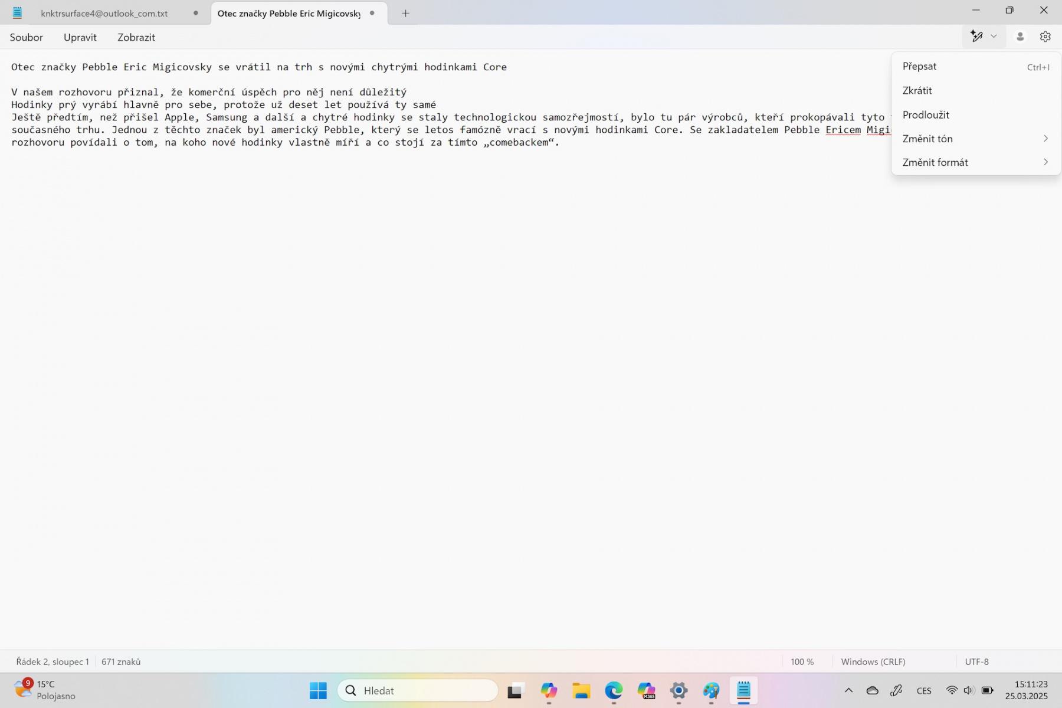Screen dimensions: 1062x708
Task: Click the underlined word Ericem
Action: pyautogui.click(x=843, y=130)
